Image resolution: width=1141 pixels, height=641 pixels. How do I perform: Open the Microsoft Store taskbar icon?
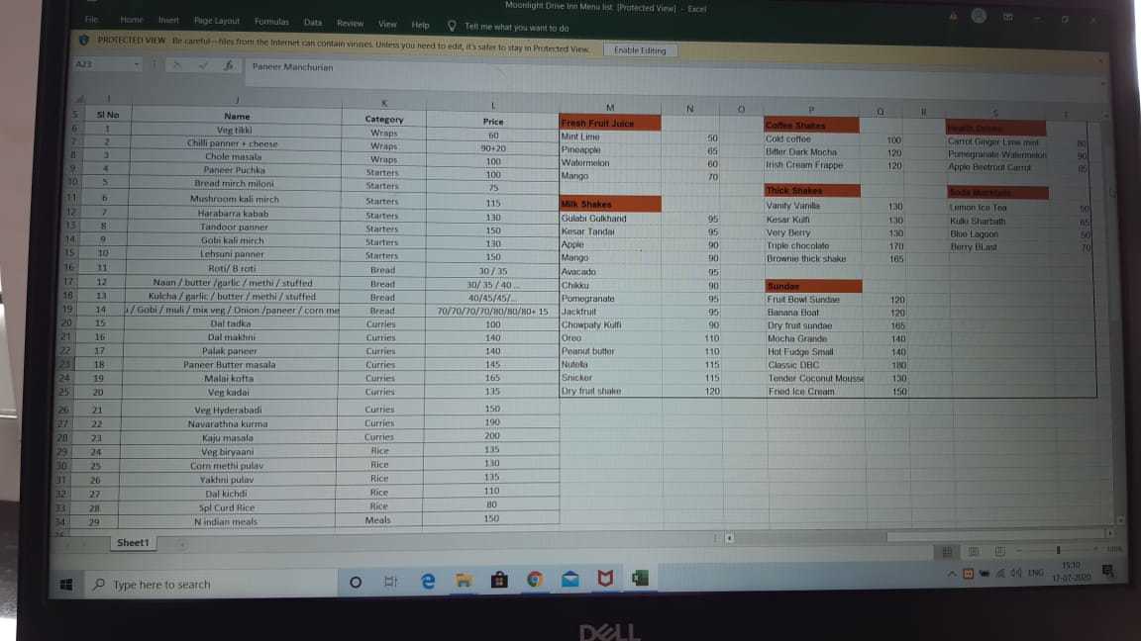(x=499, y=582)
